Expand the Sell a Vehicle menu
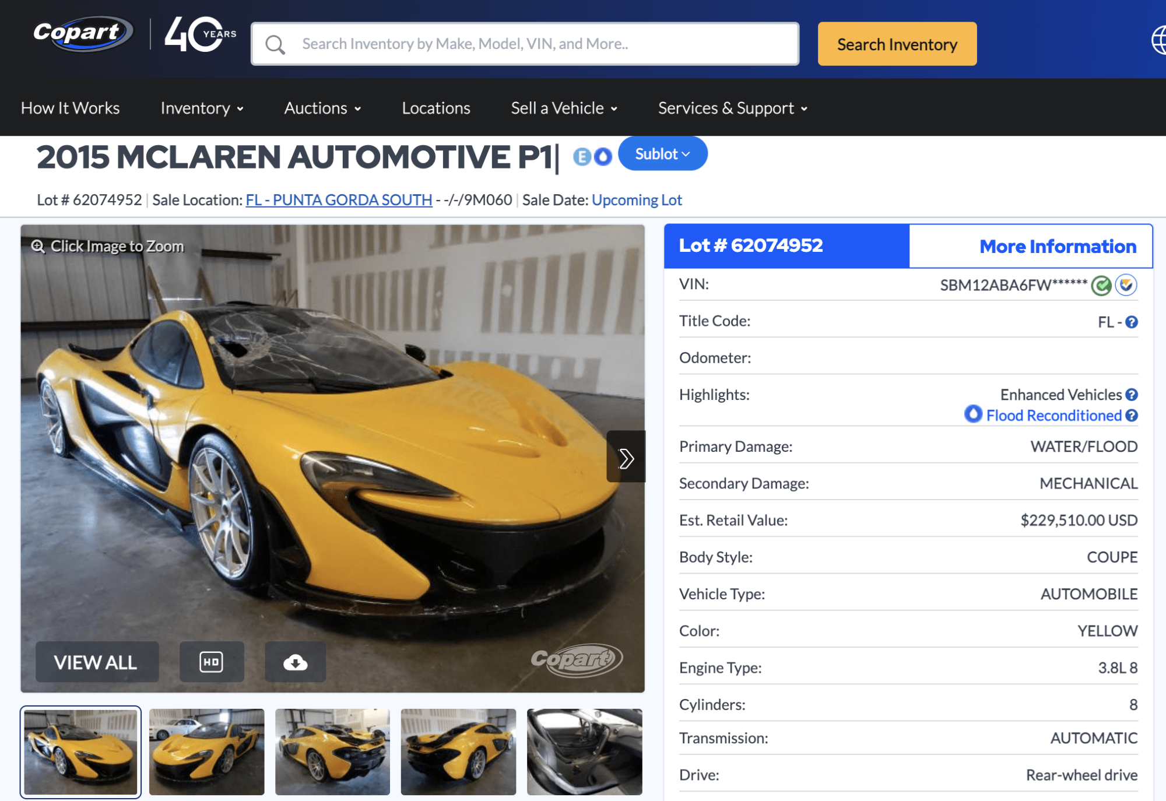 click(x=564, y=108)
